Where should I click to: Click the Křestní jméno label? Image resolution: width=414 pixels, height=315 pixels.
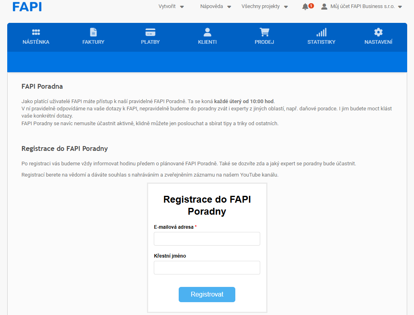pyautogui.click(x=170, y=256)
